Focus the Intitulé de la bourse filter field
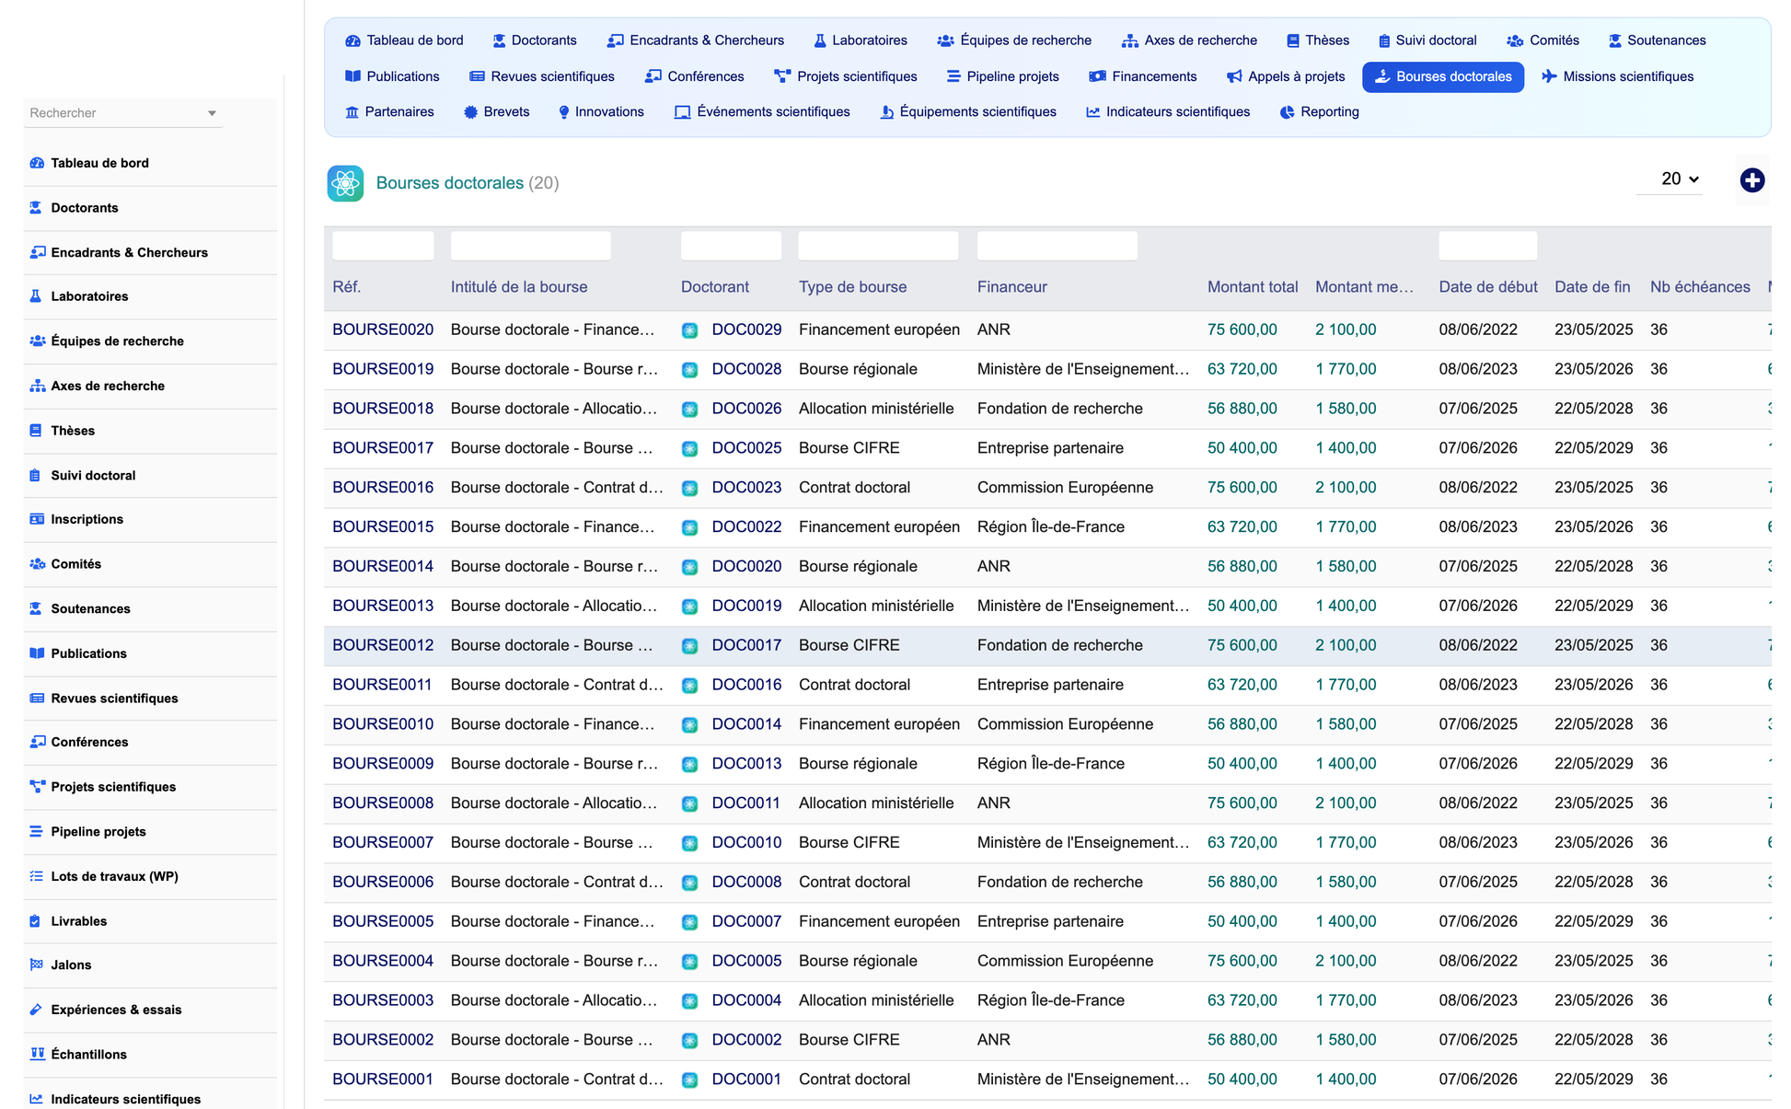Viewport: 1791px width, 1109px height. click(530, 246)
